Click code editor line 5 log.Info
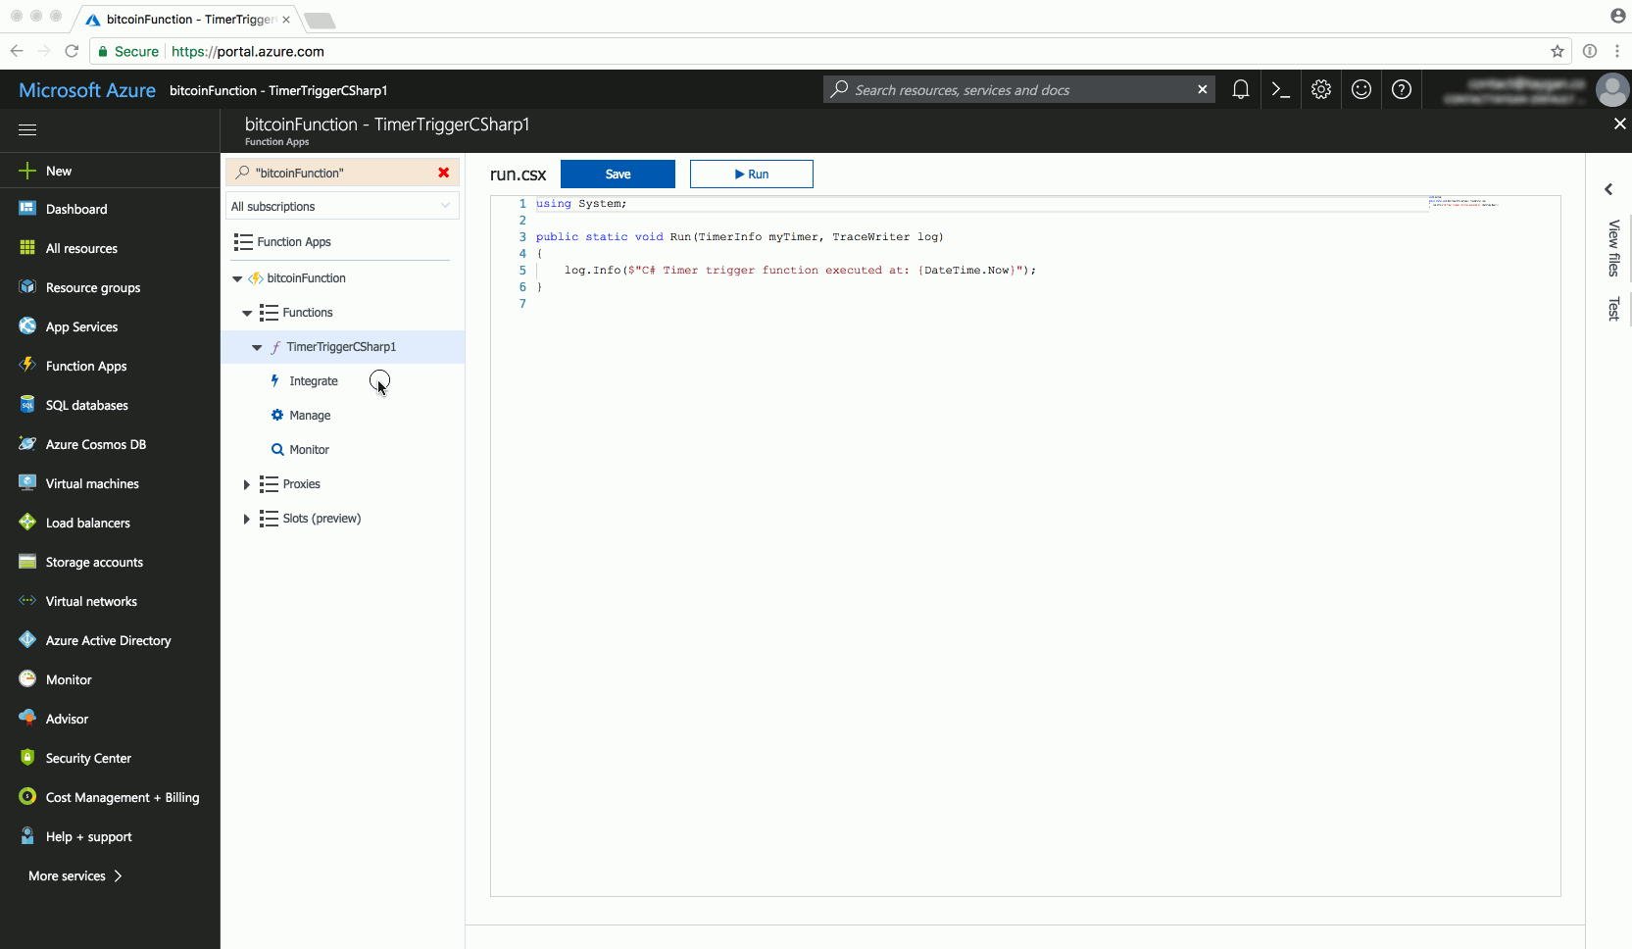The width and height of the screenshot is (1632, 949). point(800,271)
